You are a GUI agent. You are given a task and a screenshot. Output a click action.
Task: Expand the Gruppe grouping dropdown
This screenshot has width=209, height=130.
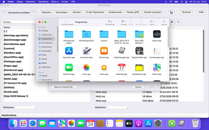pyautogui.click(x=124, y=21)
